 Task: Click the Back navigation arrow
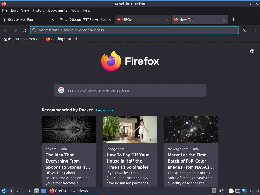[6, 30]
